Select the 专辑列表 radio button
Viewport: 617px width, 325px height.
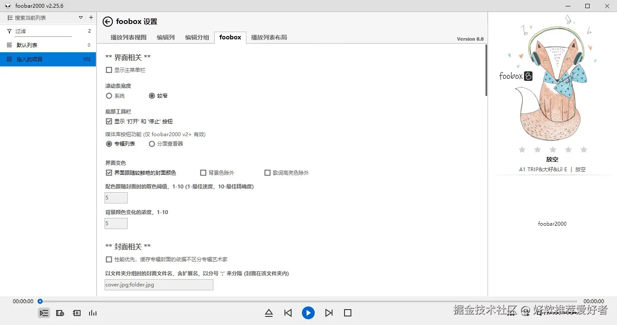[x=109, y=144]
